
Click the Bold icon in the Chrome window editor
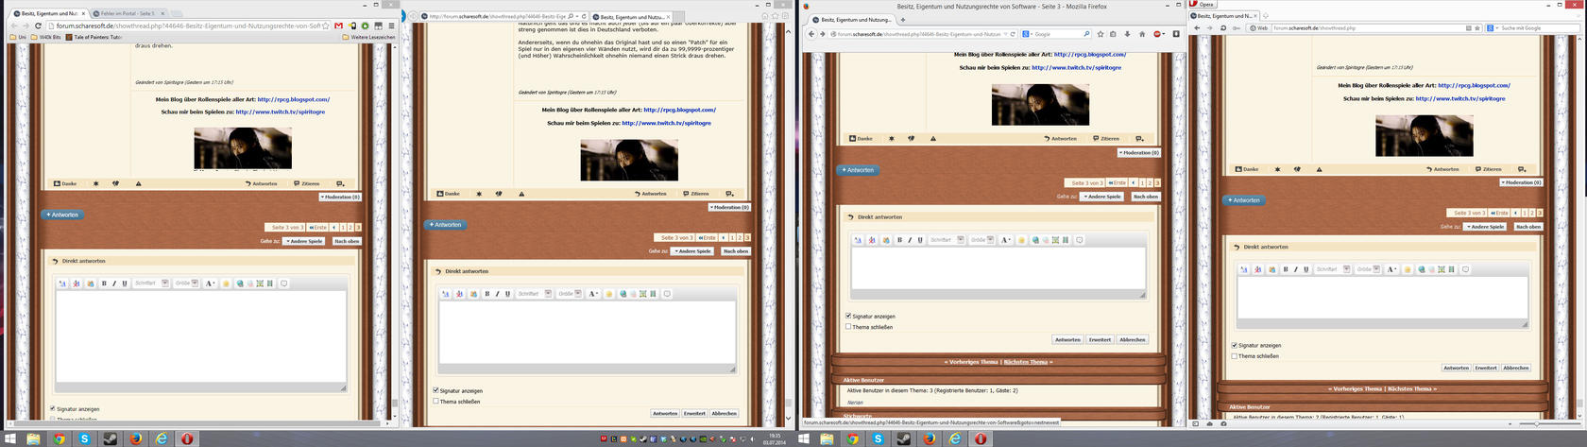[x=104, y=284]
